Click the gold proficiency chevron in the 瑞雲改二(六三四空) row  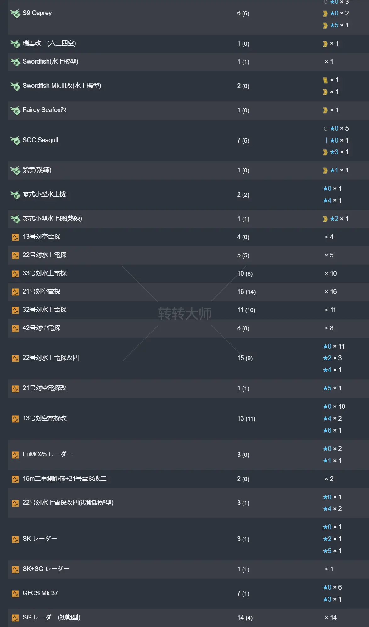coord(325,44)
